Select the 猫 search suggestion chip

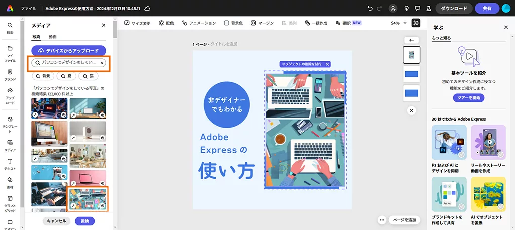[89, 76]
